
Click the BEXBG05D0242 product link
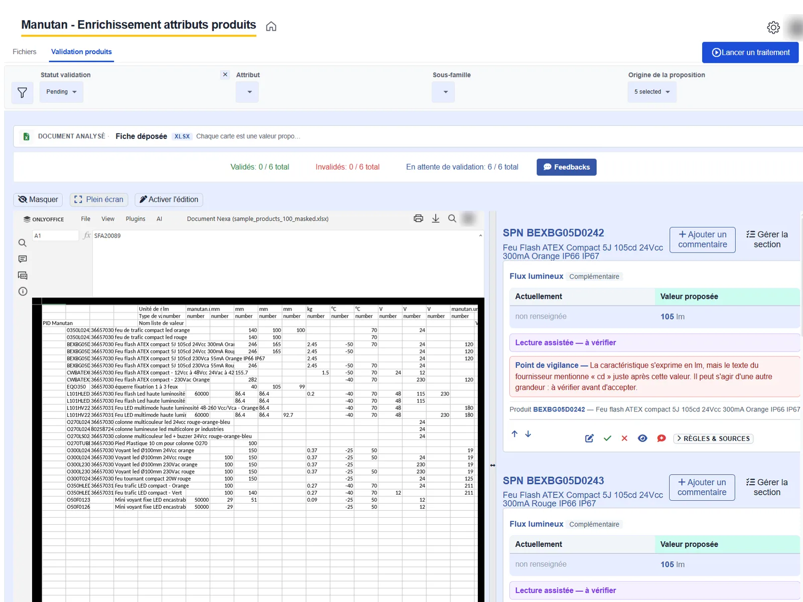559,409
